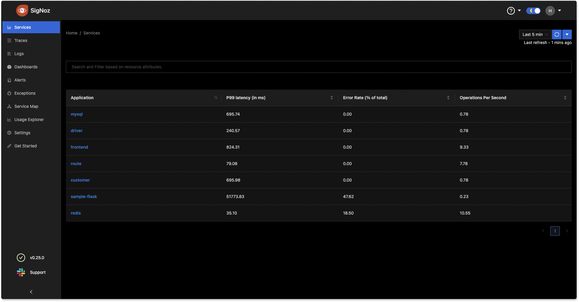
Task: Click the previous page arrow
Action: [x=543, y=231]
